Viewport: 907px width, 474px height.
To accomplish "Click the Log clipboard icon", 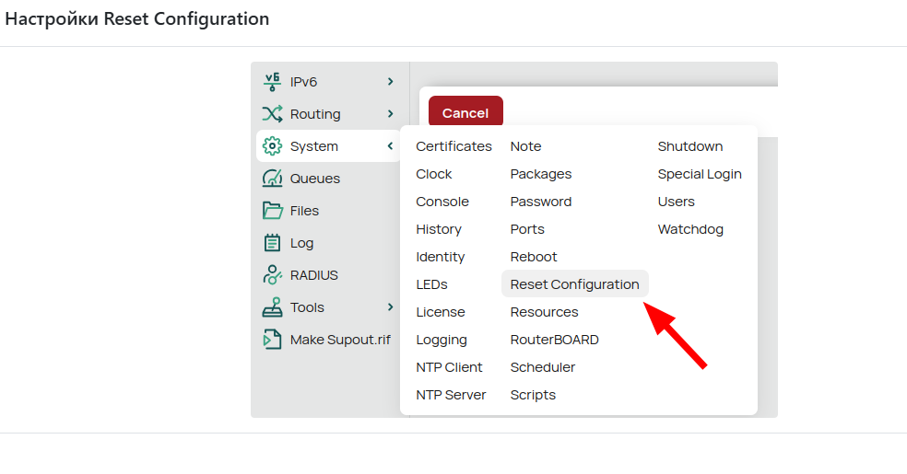I will [x=272, y=243].
